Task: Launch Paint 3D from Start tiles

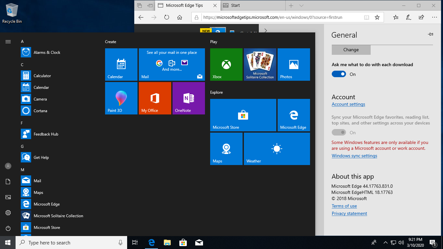Action: 121,98
